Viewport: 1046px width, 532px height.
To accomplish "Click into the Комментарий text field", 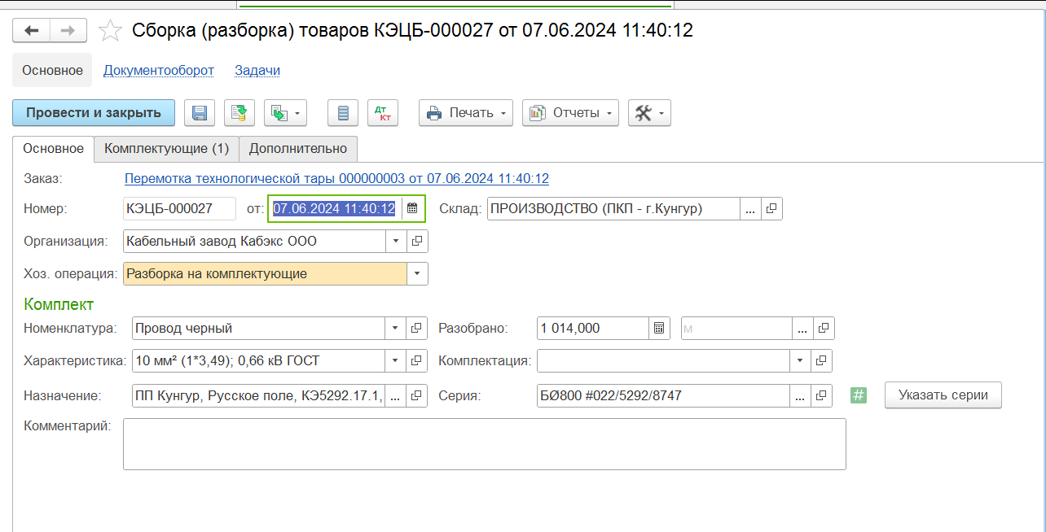I will (x=485, y=444).
